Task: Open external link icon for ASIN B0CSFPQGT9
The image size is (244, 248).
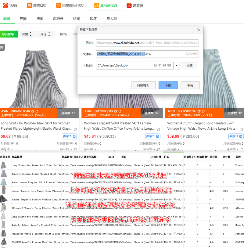Action: click(x=120, y=111)
